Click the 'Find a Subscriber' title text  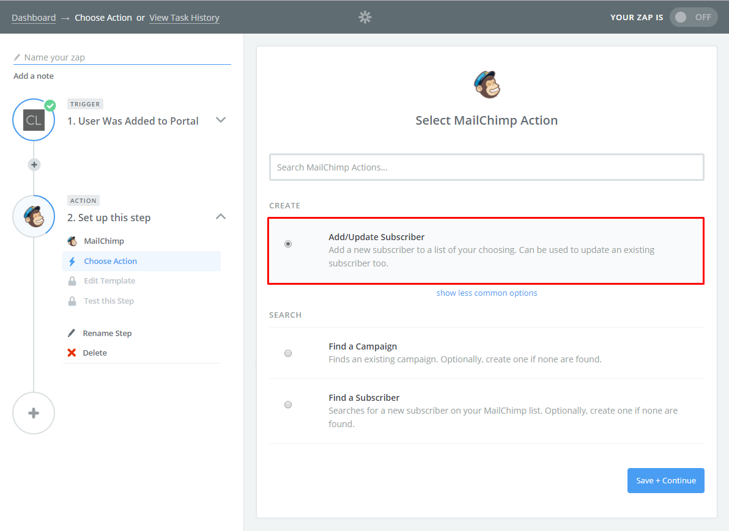tap(364, 398)
